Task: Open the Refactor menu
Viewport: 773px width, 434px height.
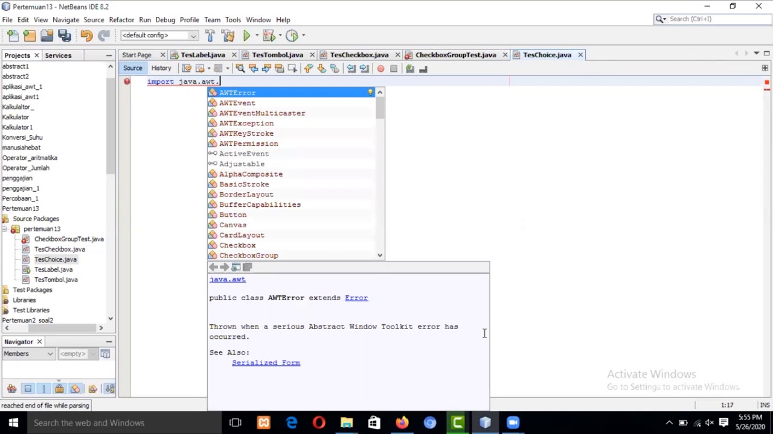Action: click(121, 20)
